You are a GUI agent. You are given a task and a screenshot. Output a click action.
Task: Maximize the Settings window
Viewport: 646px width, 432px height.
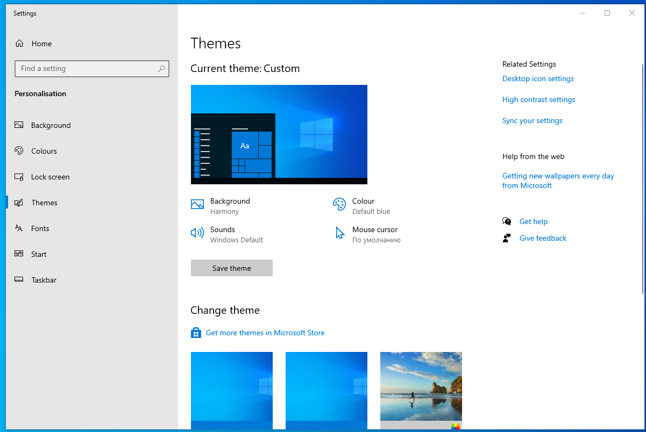coord(607,13)
